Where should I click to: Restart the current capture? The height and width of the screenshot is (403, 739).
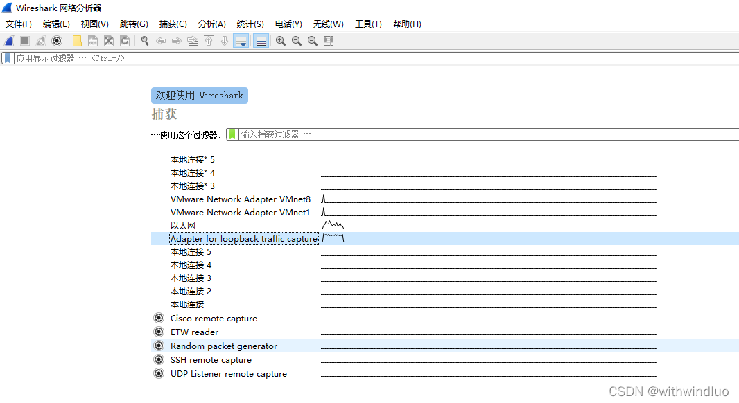click(41, 41)
